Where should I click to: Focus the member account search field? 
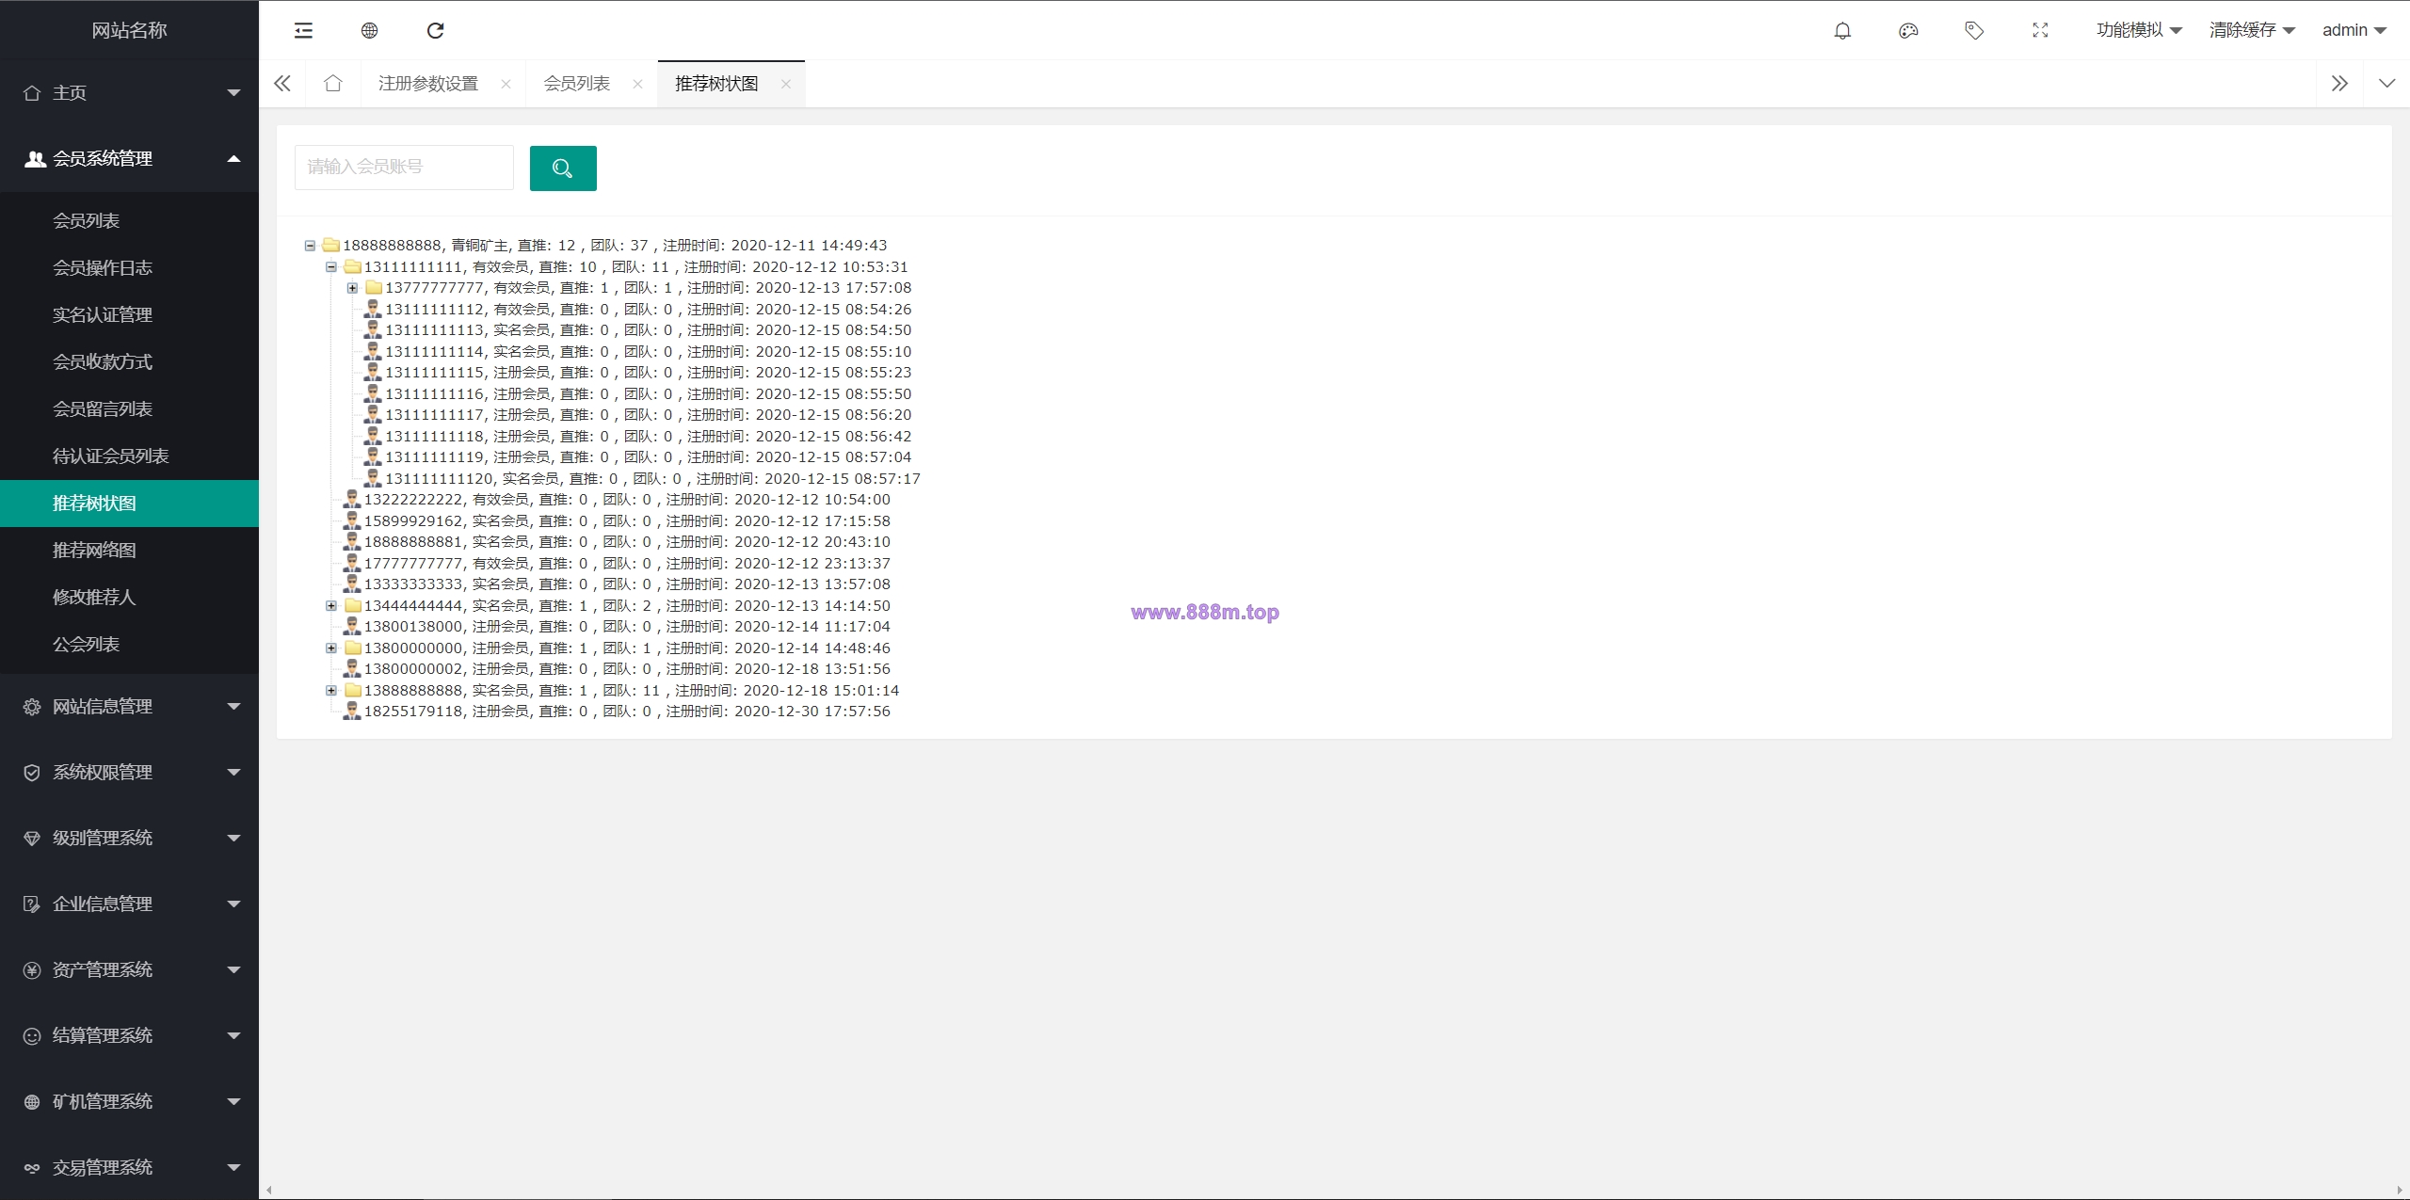click(x=404, y=168)
